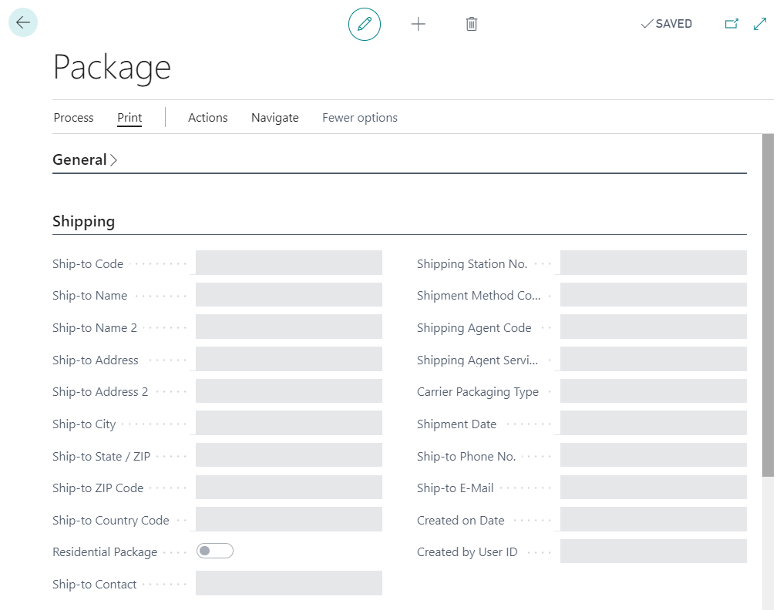Open the Process menu
The height and width of the screenshot is (610, 780).
tap(73, 118)
